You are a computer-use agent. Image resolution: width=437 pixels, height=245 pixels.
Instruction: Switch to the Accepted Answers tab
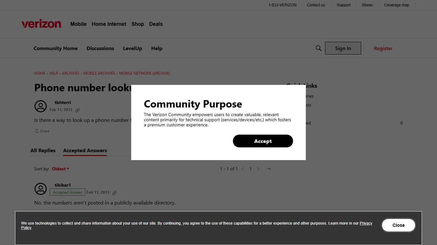tap(85, 150)
